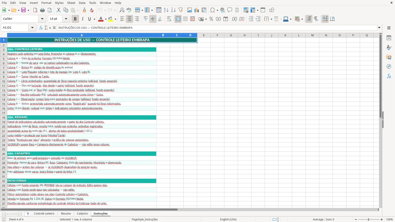Expand the formula bar
The height and width of the screenshot is (222, 395).
point(379,28)
